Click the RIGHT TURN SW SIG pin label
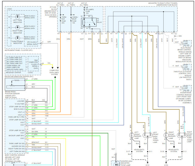This screenshot has width=195, height=166. coord(16,149)
